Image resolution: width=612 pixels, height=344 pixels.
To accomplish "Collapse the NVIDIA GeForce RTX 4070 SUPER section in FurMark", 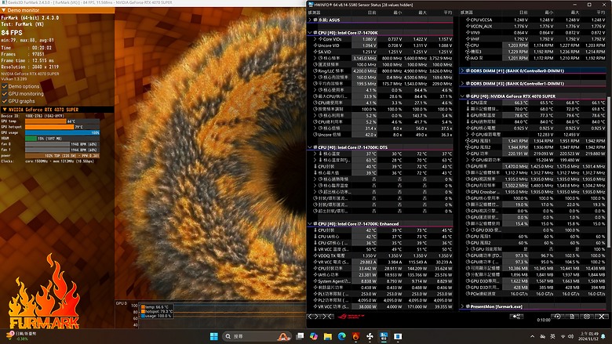I will pyautogui.click(x=4, y=110).
